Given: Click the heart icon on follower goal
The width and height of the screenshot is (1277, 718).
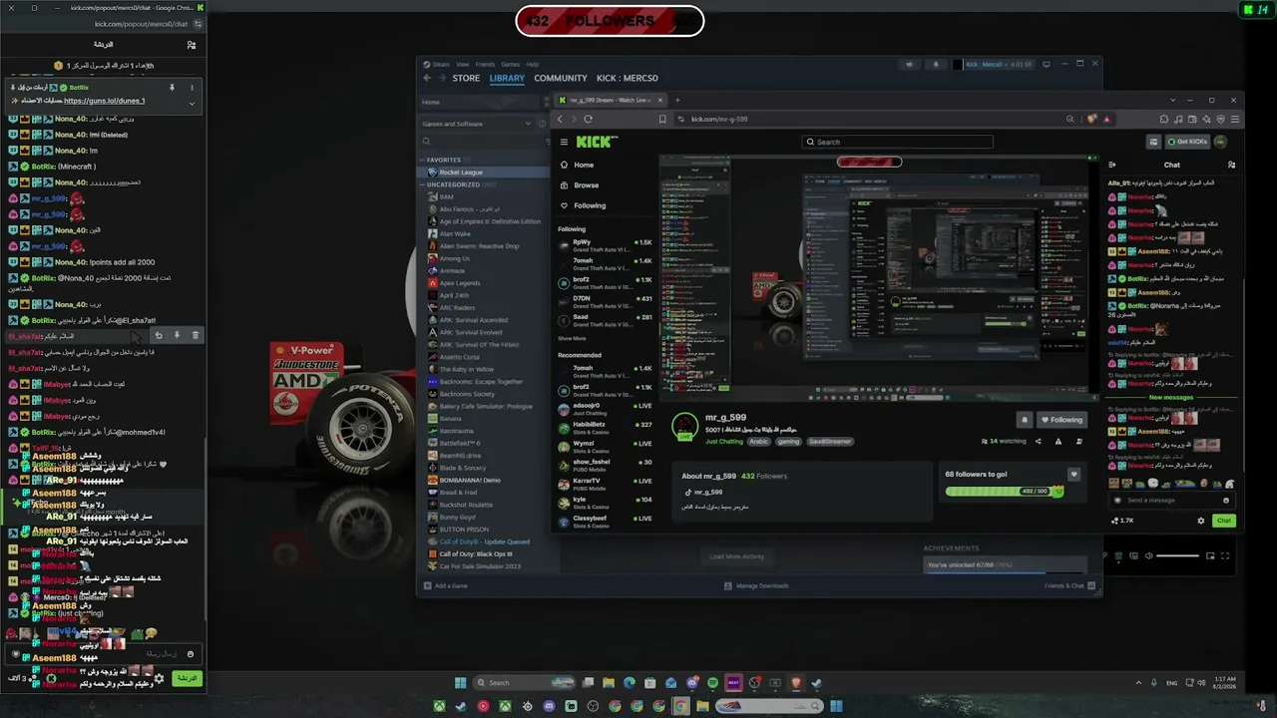Looking at the screenshot, I should click(x=1073, y=475).
